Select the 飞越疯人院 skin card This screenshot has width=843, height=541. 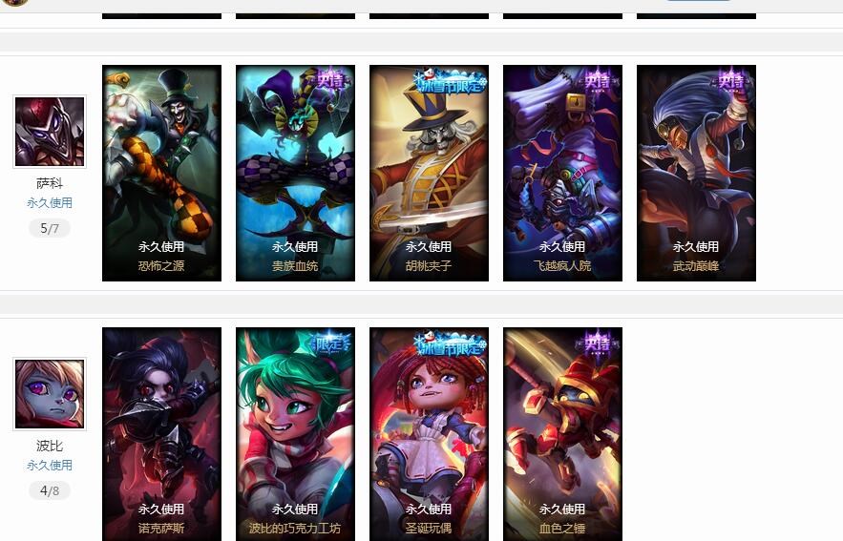coord(563,173)
